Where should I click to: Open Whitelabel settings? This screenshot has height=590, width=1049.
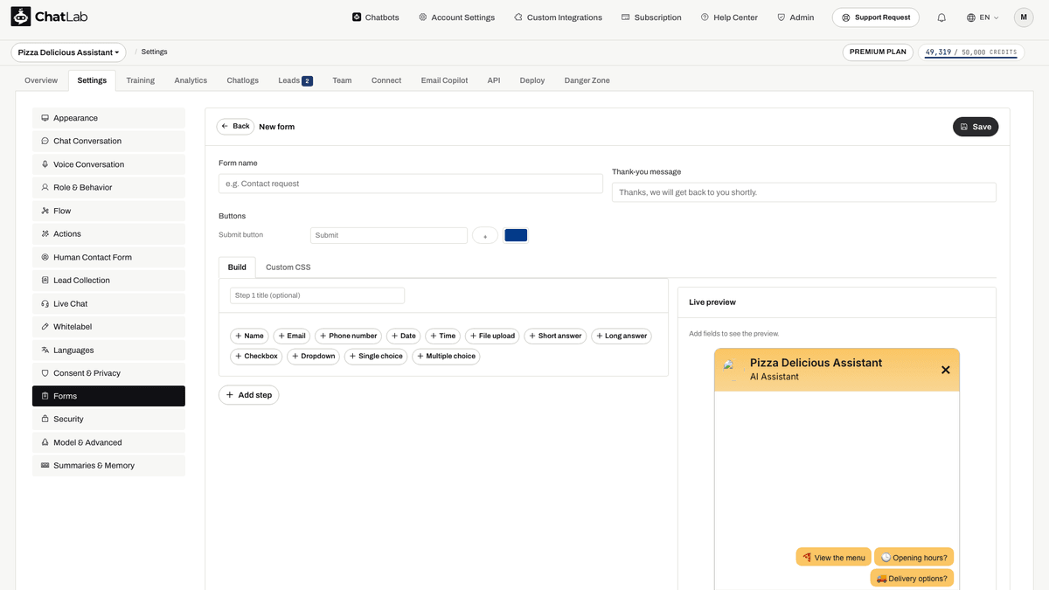point(108,326)
